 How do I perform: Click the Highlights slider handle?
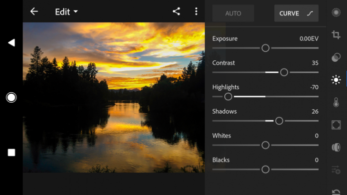click(228, 97)
